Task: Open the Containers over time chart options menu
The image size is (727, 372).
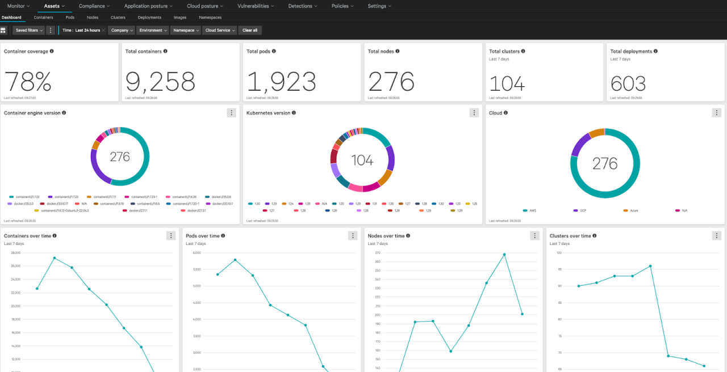Action: 171,235
